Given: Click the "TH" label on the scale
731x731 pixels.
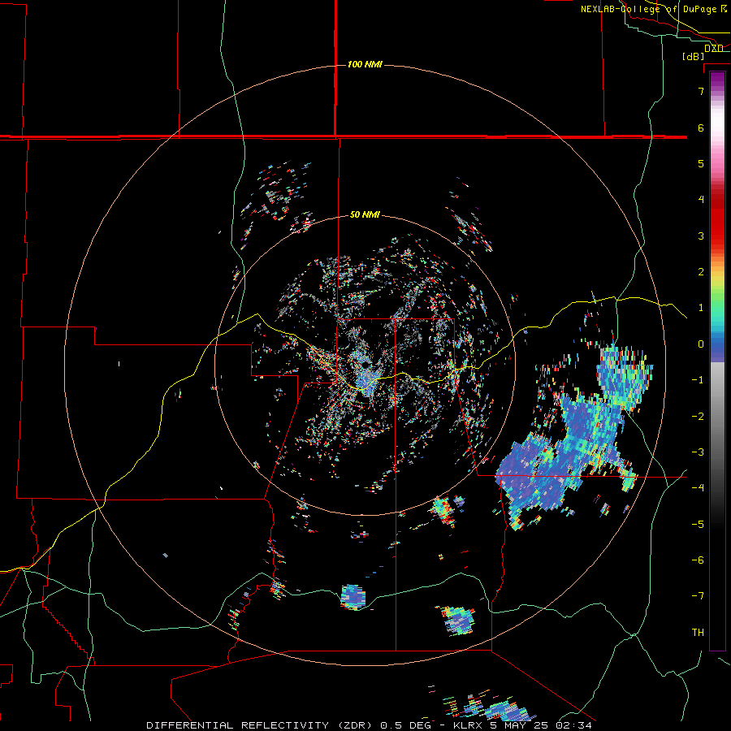Looking at the screenshot, I should 698,633.
